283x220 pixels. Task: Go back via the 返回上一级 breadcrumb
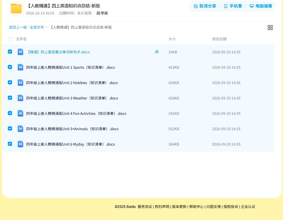[18, 27]
